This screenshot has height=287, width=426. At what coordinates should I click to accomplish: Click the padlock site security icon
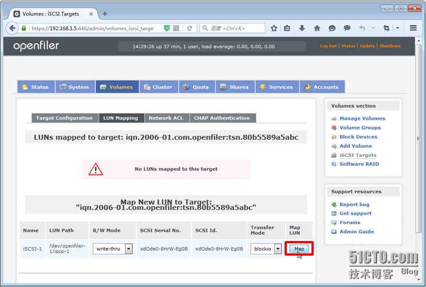pos(24,28)
